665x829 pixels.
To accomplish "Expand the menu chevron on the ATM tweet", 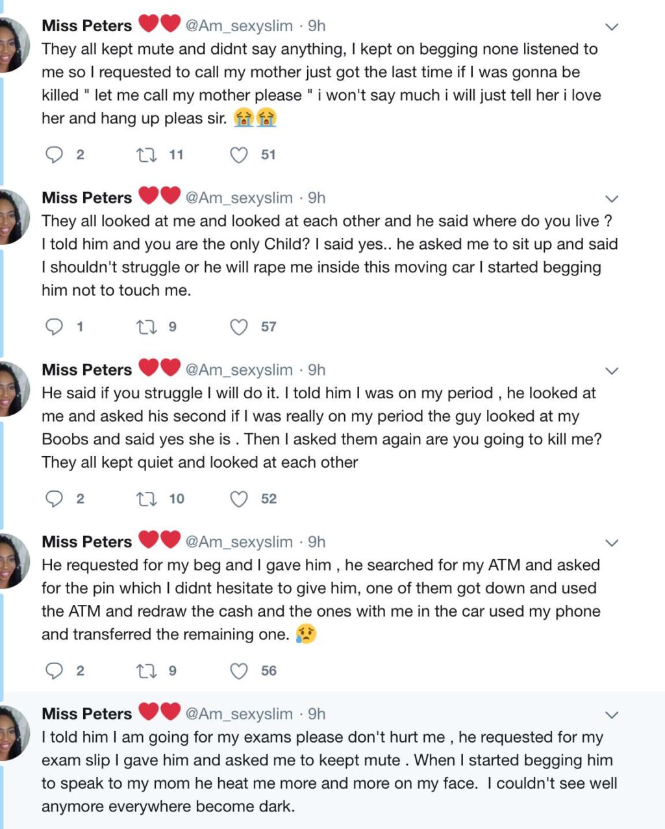I will point(611,542).
